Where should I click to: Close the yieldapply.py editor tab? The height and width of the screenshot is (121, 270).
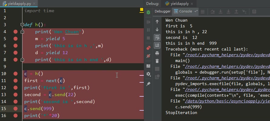click(x=34, y=3)
